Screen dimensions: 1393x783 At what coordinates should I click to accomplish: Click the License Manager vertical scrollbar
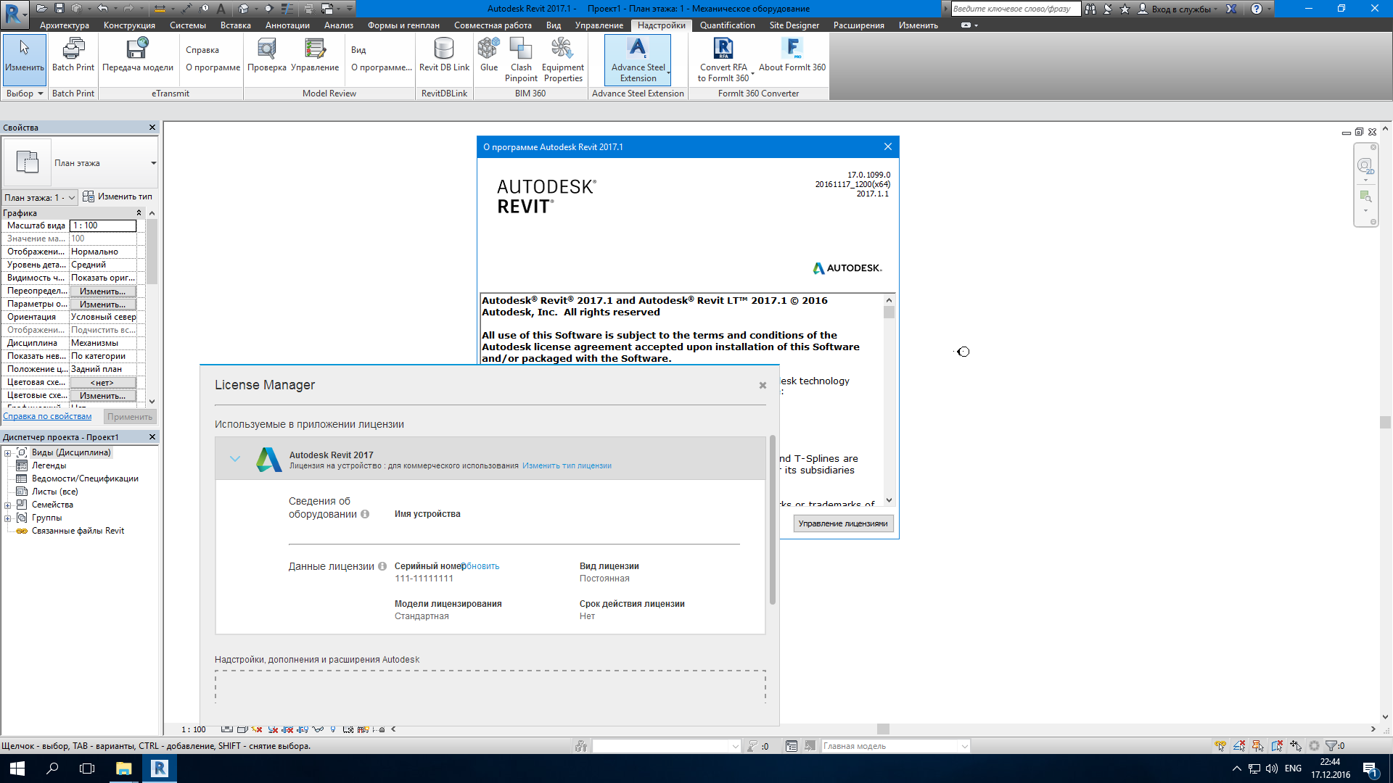pyautogui.click(x=773, y=519)
